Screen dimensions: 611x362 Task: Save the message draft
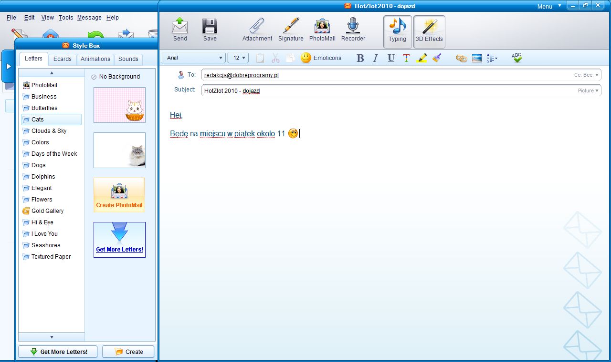pos(210,30)
